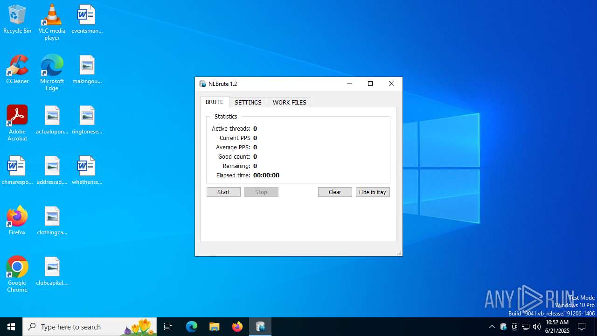Close the NLBrute window
The height and width of the screenshot is (336, 597).
[392, 84]
